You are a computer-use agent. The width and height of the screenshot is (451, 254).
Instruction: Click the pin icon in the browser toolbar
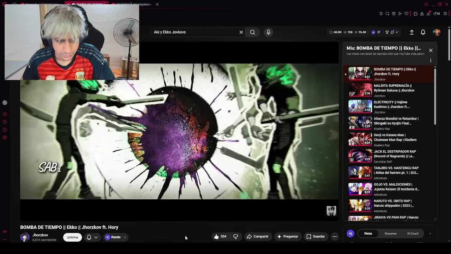click(x=381, y=14)
